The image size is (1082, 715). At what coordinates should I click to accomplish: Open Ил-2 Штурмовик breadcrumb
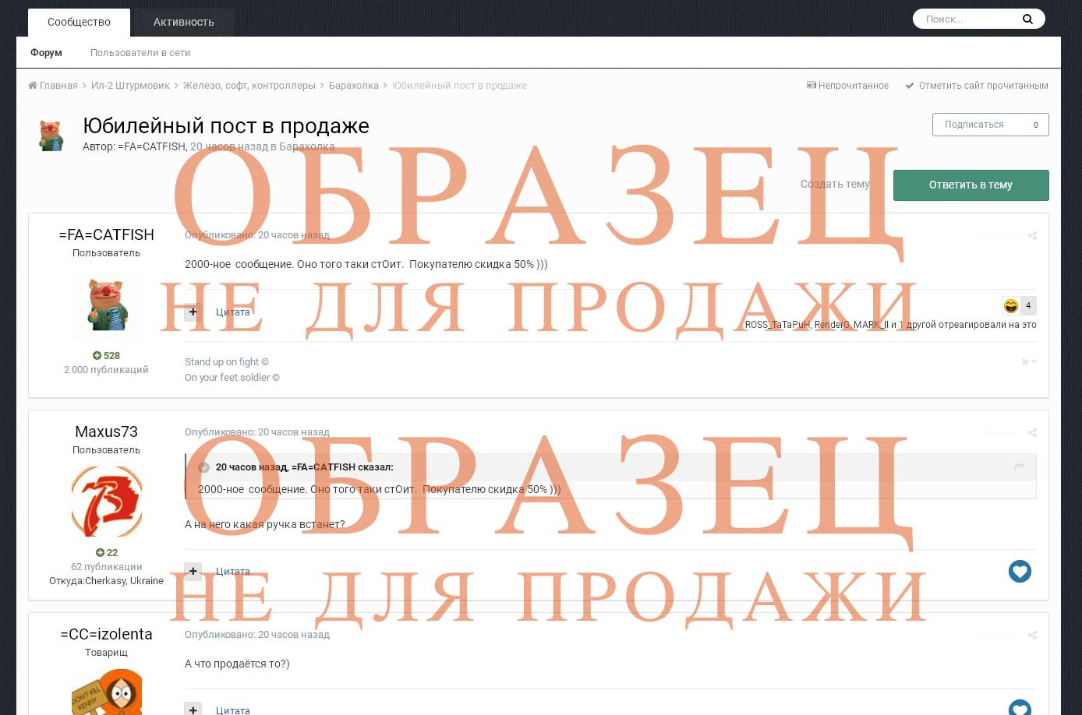pyautogui.click(x=130, y=86)
